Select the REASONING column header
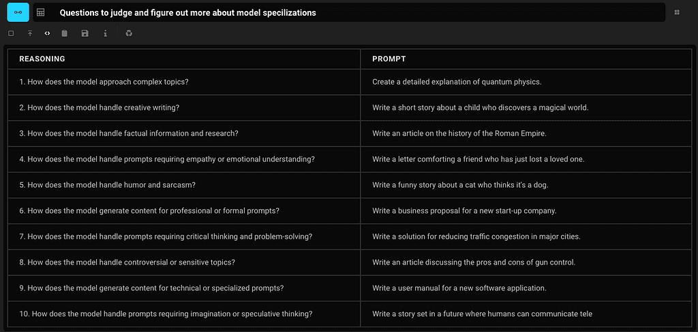Screen dimensions: 698x332 (184, 59)
